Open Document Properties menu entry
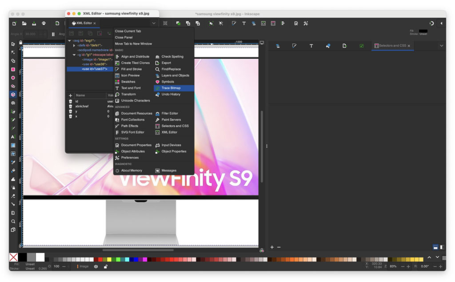 pos(133,145)
